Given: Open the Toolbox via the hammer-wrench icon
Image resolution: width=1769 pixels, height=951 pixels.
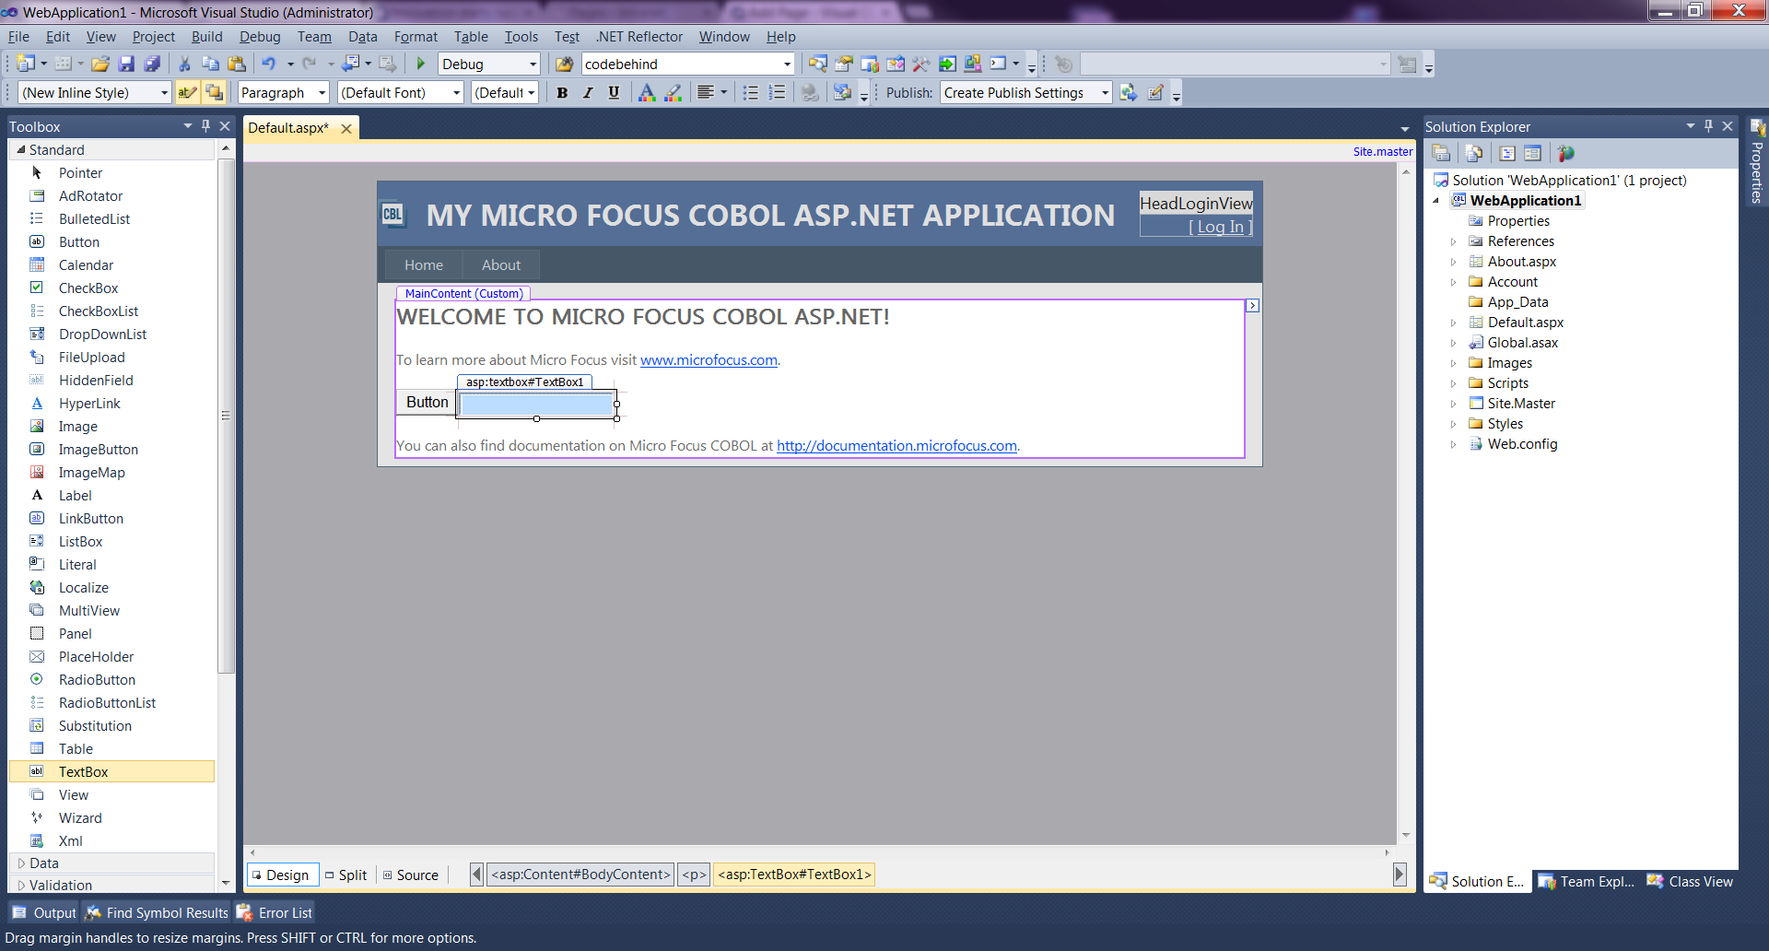Looking at the screenshot, I should pos(920,64).
